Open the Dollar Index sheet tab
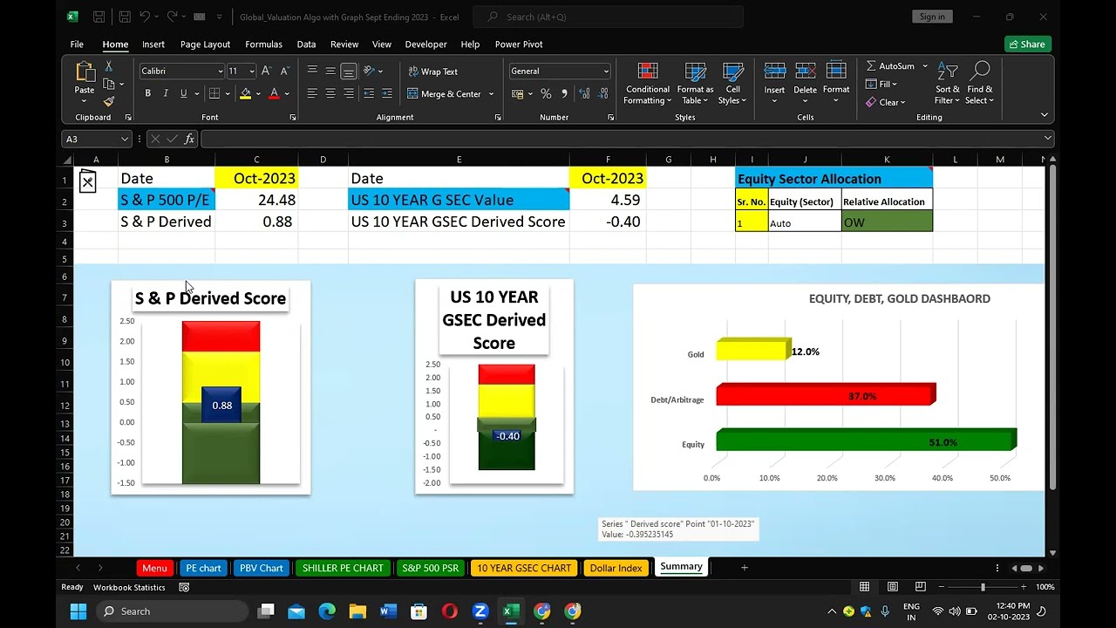The image size is (1116, 628). point(616,568)
